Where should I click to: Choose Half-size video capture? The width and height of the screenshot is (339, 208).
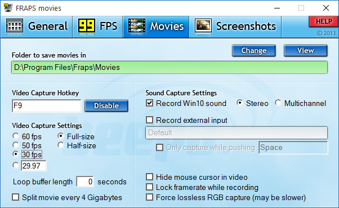click(x=61, y=145)
